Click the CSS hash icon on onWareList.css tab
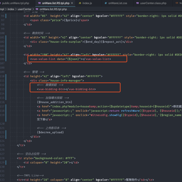This screenshot has width=182, height=182. (x=106, y=3)
